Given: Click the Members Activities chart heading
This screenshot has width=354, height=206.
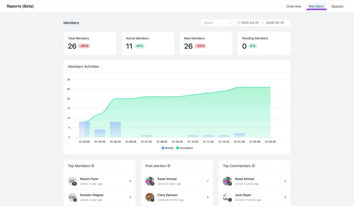Looking at the screenshot, I should 83,66.
